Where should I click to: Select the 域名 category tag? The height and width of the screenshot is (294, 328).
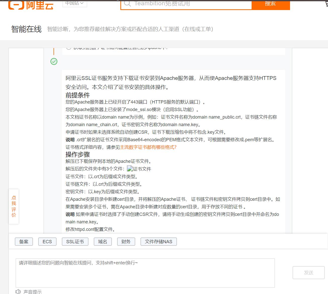click(x=103, y=241)
